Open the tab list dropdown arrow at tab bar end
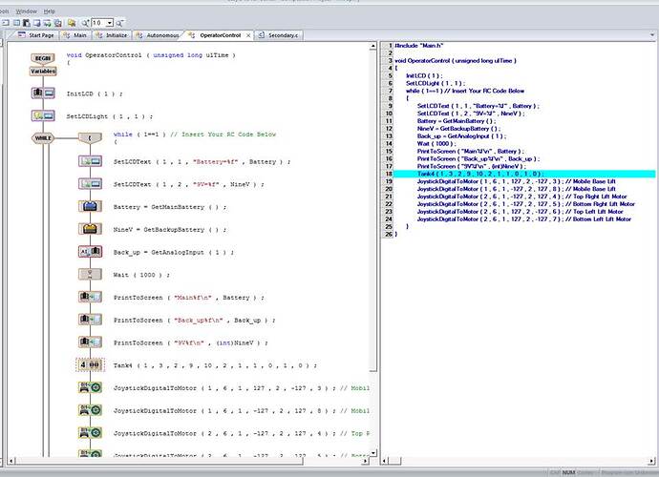The image size is (659, 477). pyautogui.click(x=652, y=35)
